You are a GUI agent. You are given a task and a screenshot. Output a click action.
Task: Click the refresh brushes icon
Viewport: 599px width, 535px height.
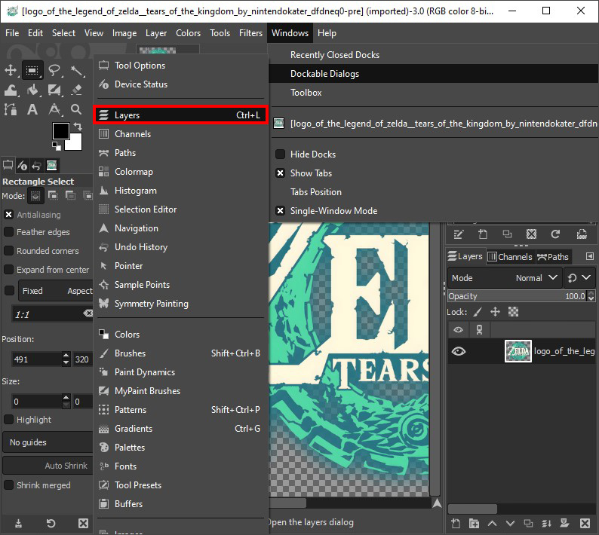[555, 234]
